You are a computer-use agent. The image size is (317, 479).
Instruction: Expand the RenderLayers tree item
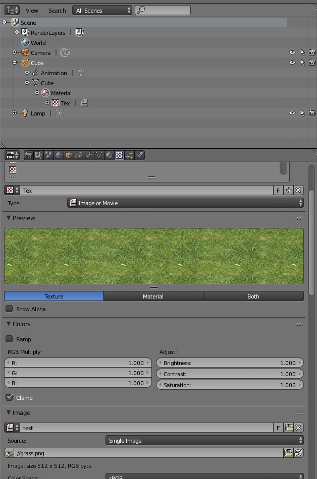17,32
